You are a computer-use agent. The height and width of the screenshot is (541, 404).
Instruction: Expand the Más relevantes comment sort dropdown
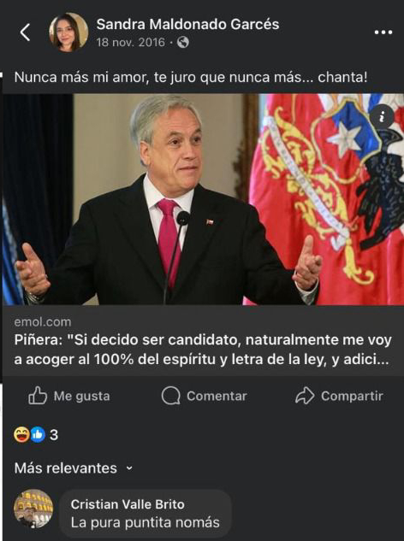click(74, 468)
